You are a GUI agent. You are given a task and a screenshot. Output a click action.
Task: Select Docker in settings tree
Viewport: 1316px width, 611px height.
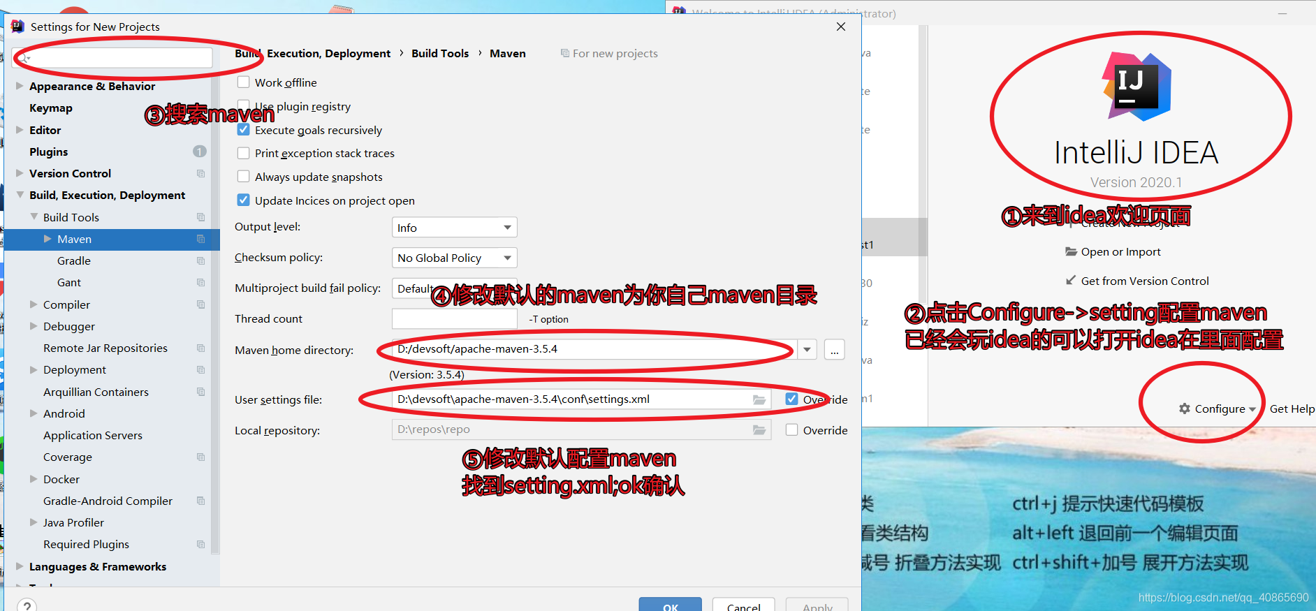tap(61, 479)
